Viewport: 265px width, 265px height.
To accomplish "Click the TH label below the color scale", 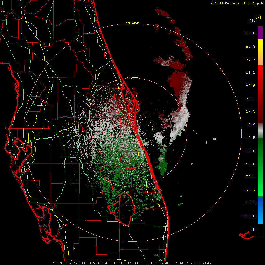I will click(x=253, y=229).
